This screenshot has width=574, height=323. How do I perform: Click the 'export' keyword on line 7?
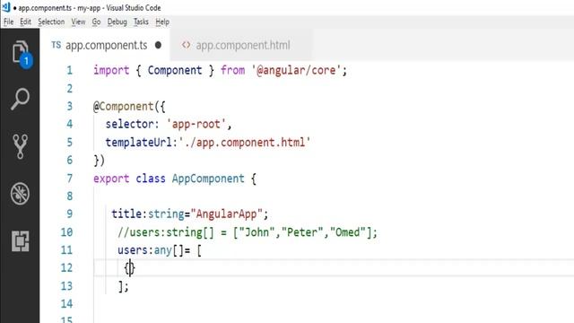(x=111, y=179)
